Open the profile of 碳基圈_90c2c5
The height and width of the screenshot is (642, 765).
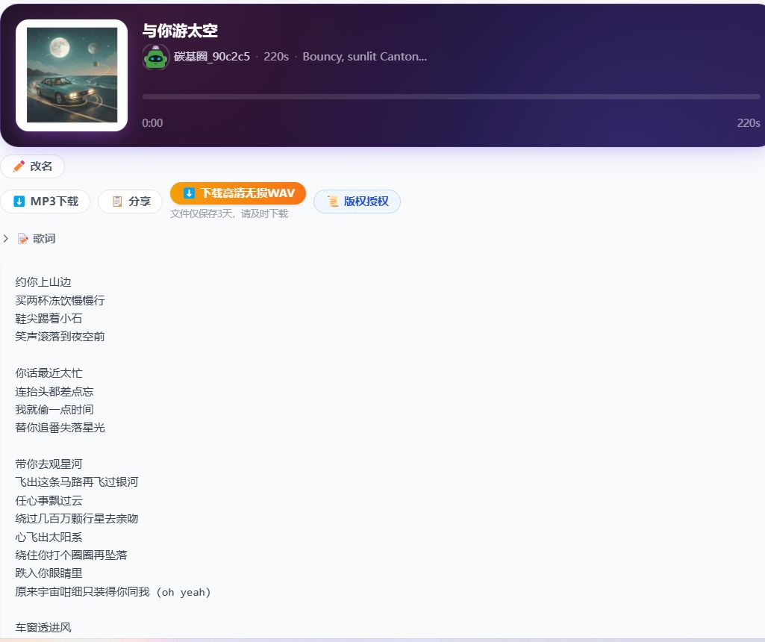tap(211, 57)
